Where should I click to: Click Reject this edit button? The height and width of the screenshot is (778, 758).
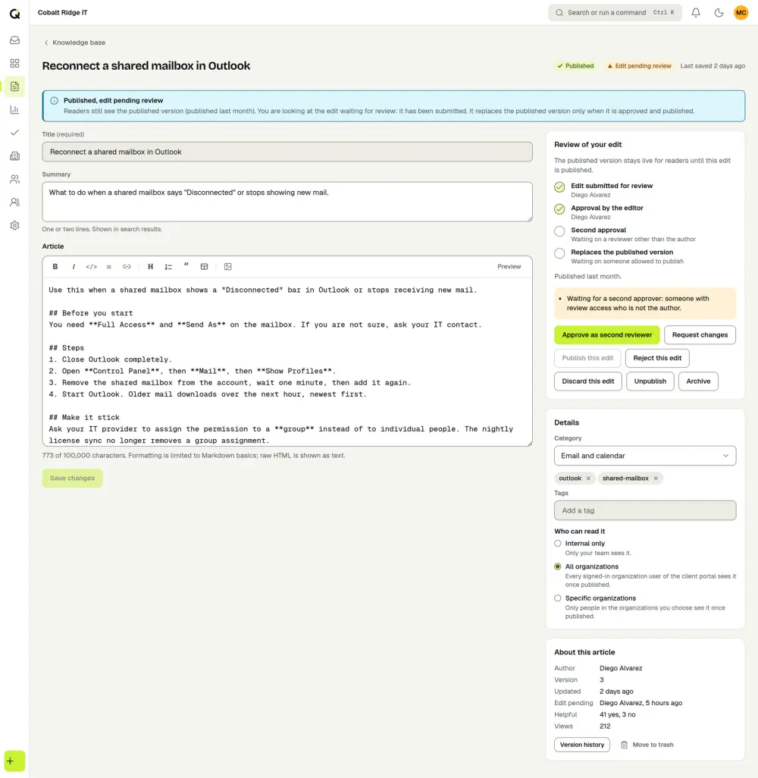(657, 358)
